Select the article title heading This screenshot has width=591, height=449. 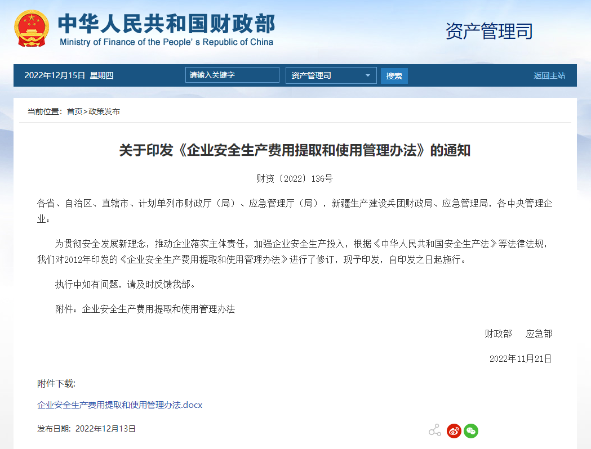(295, 150)
